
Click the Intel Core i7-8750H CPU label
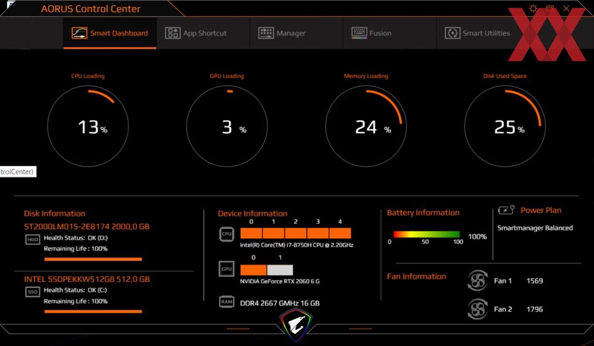click(297, 245)
